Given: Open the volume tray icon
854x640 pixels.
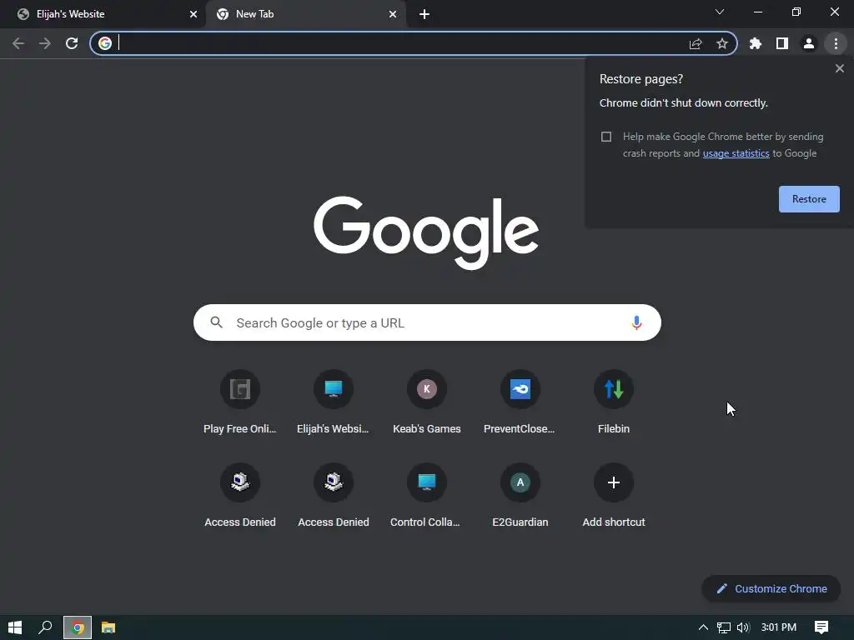Looking at the screenshot, I should [x=743, y=627].
